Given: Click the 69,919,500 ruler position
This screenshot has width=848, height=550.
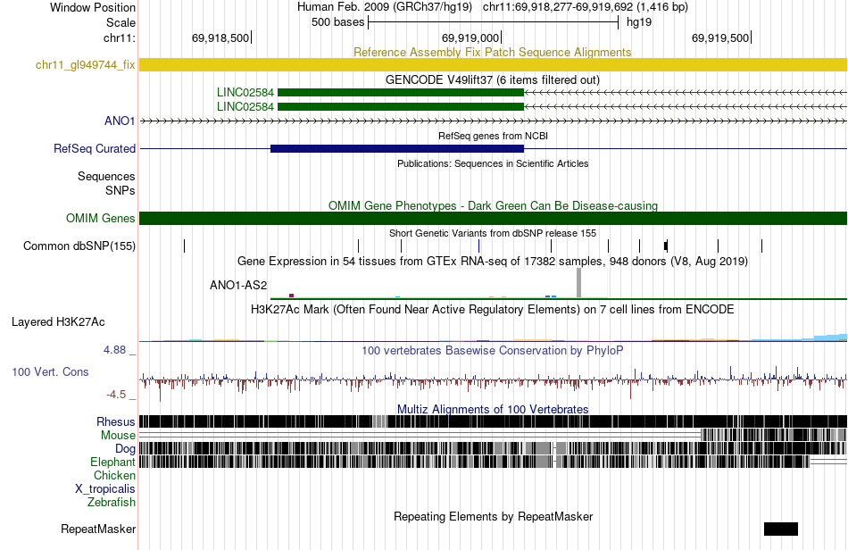Looking at the screenshot, I should point(720,37).
